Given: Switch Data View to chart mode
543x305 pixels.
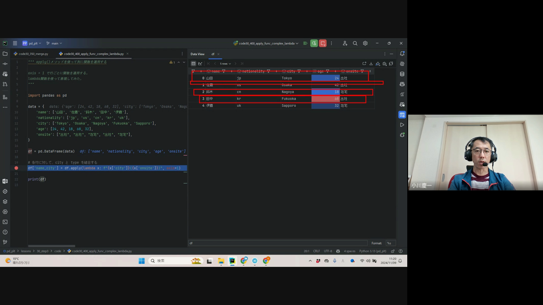Looking at the screenshot, I should 200,64.
